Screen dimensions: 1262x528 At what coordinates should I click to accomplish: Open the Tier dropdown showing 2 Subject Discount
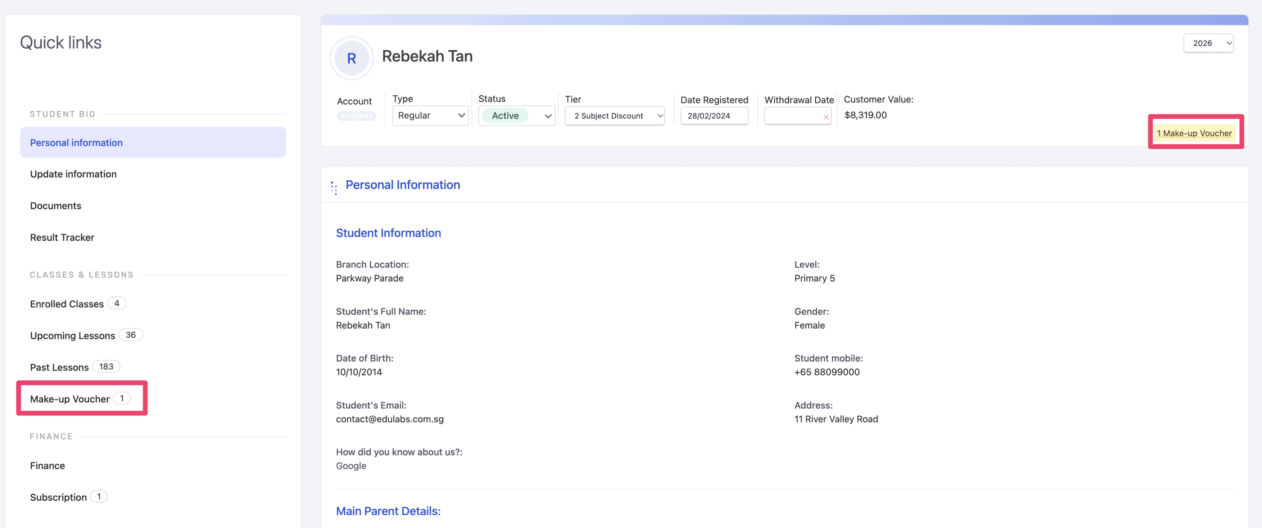614,116
